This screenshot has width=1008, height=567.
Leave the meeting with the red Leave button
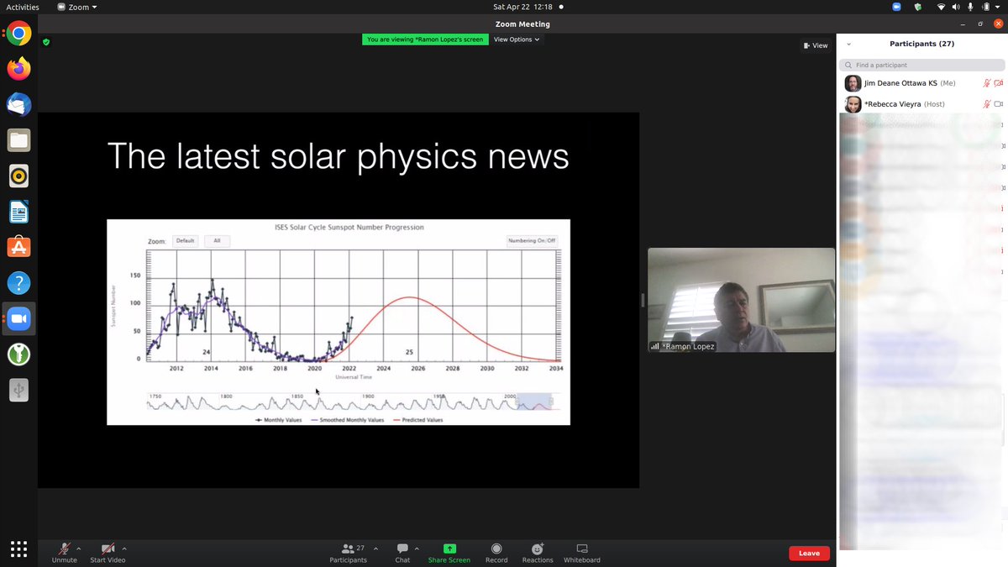click(x=809, y=553)
